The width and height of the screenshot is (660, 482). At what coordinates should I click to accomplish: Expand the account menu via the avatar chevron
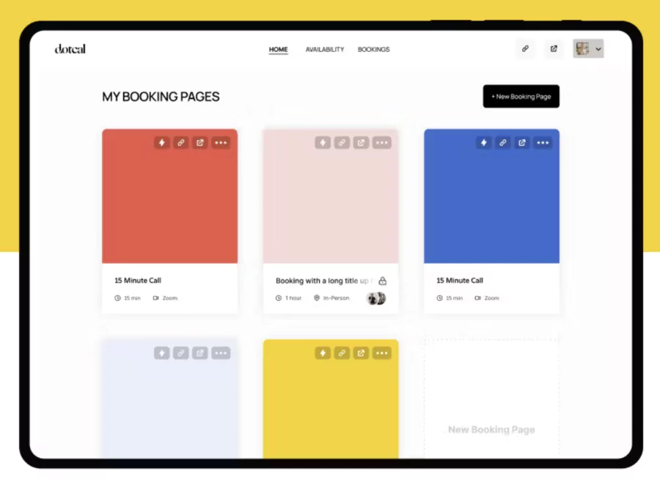599,48
